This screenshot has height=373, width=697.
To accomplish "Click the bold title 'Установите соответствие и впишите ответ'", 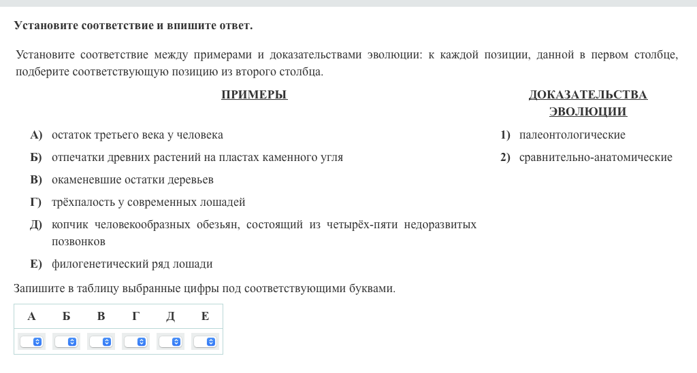I will [133, 26].
